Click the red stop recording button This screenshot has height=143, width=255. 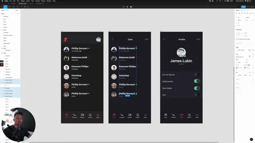pos(2,65)
